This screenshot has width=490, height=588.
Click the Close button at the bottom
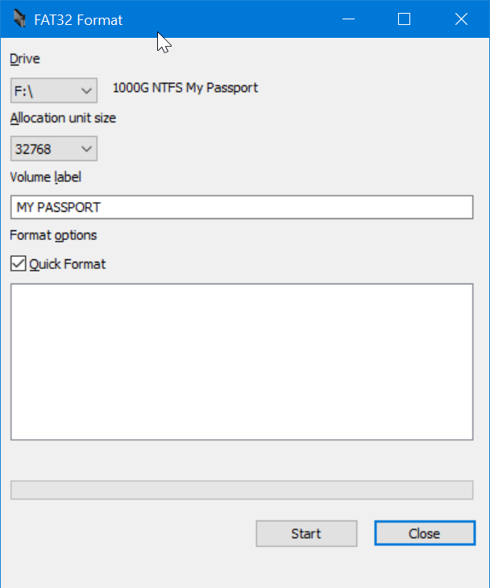point(424,533)
